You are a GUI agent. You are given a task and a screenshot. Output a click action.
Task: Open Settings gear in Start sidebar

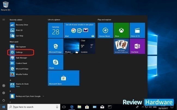(x=4, y=93)
